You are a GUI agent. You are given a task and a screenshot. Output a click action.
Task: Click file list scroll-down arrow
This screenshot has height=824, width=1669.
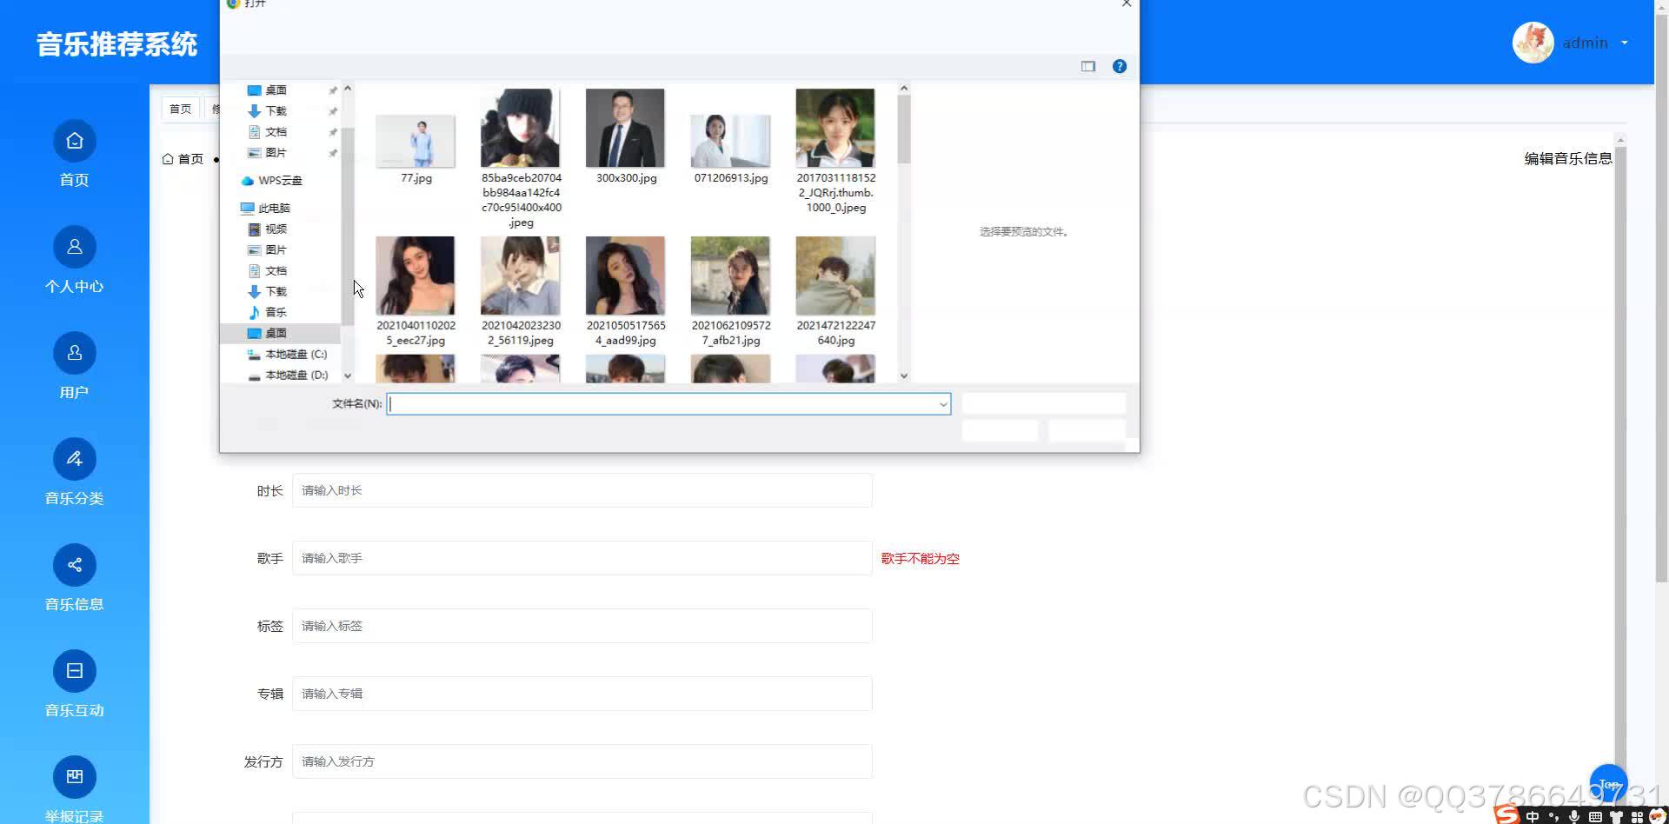[904, 376]
